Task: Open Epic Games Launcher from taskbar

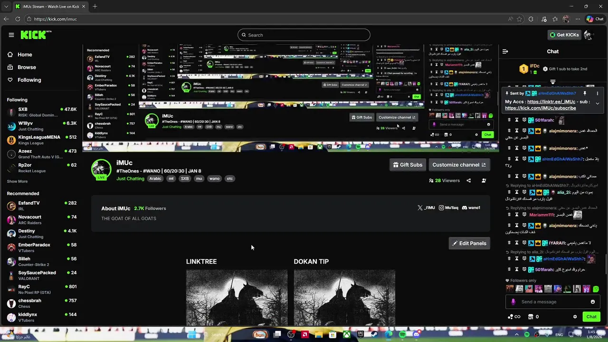Action: (361, 334)
